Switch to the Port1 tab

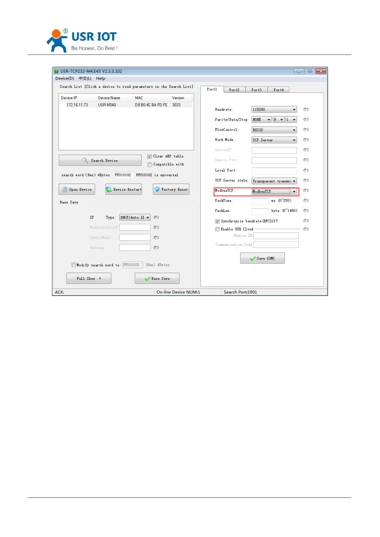pos(212,89)
